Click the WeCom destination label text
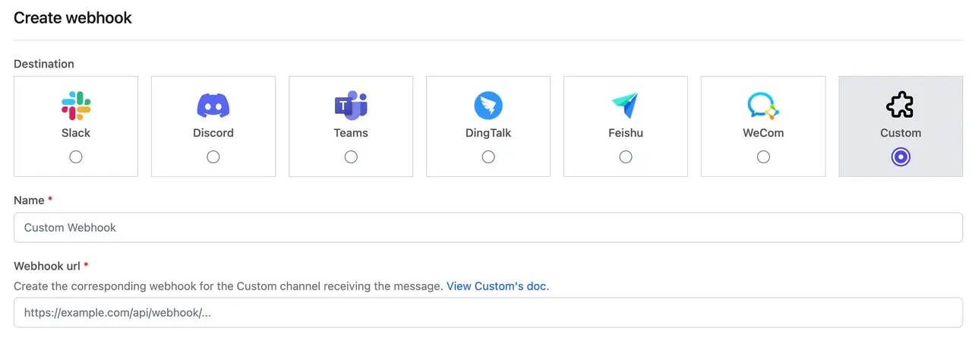 [763, 133]
